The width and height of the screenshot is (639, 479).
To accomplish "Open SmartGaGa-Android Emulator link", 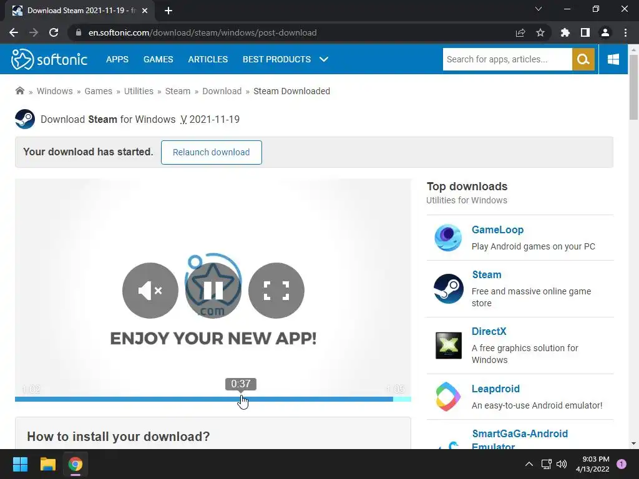I will coord(520,440).
